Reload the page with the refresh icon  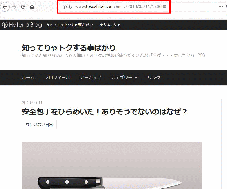point(23,7)
